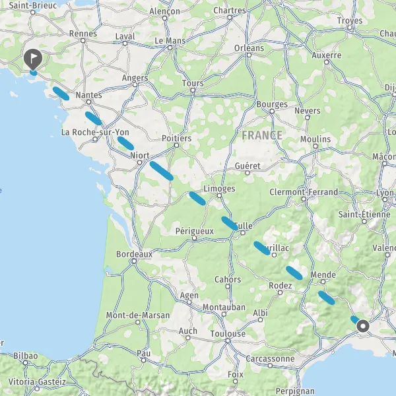The height and width of the screenshot is (396, 396).
Task: Click the Bordeaux city dot
Action: pos(134,261)
